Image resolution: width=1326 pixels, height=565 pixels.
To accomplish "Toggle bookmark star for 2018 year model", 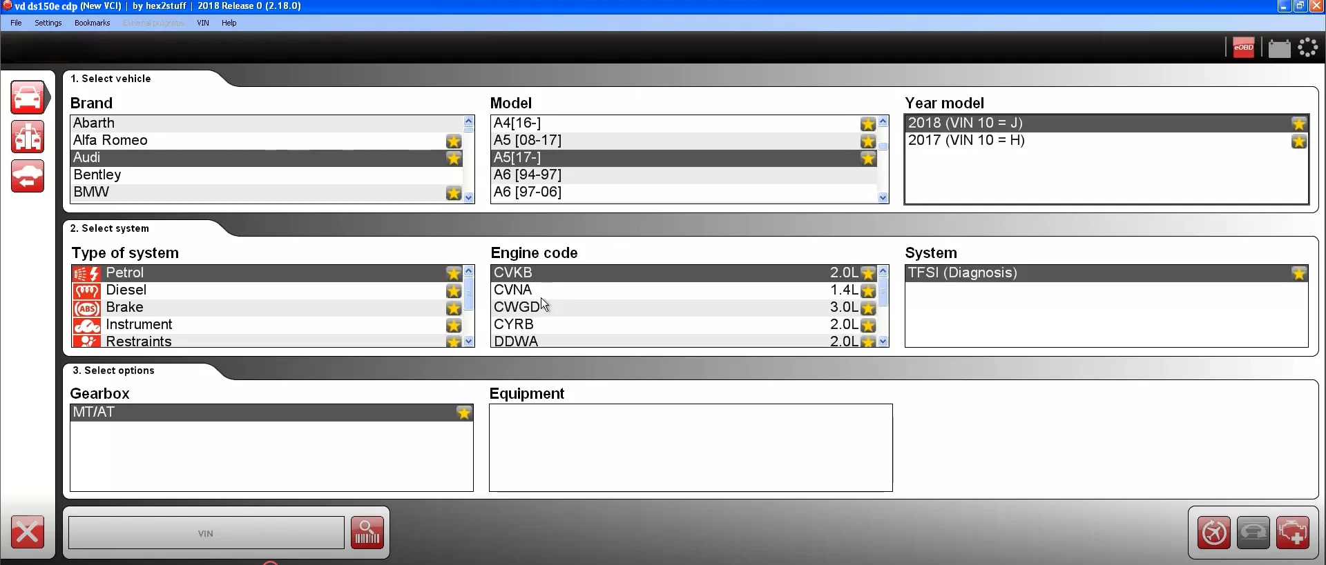I will [x=1299, y=123].
